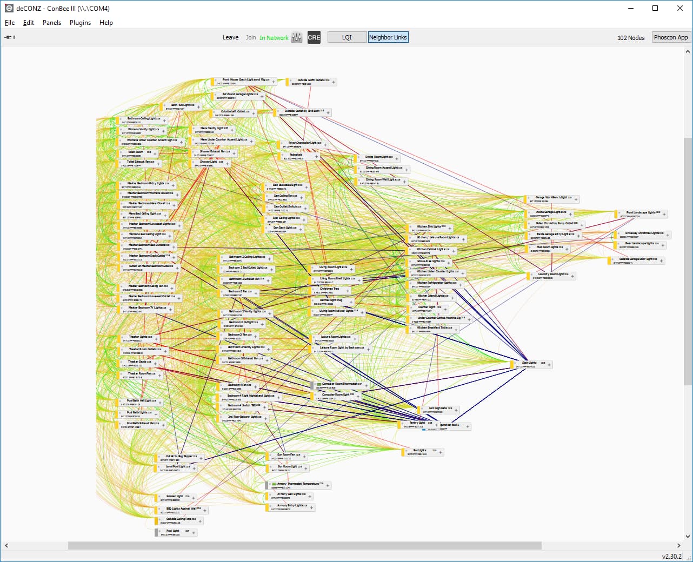Click the deCONZ logo in title bar
Image resolution: width=693 pixels, height=562 pixels.
[9, 8]
